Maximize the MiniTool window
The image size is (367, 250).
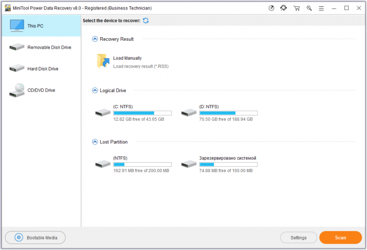[x=347, y=8]
